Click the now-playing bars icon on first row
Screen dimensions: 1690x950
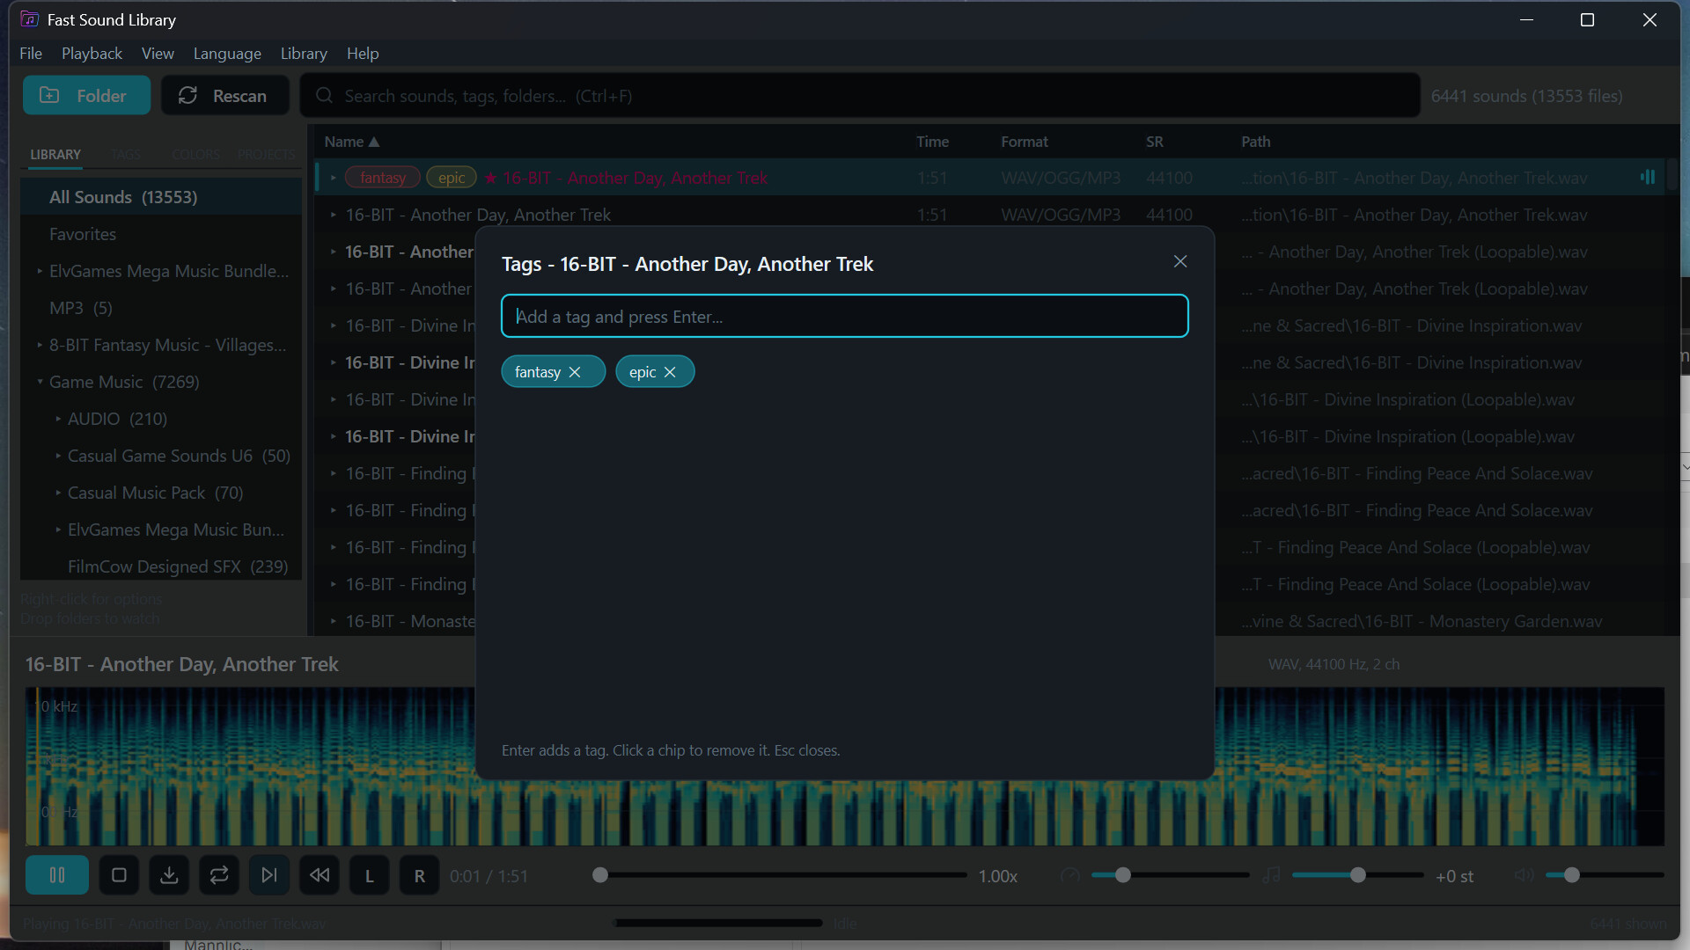[1647, 178]
